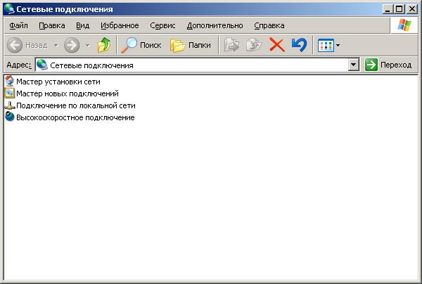Open the Сервис menu

[x=162, y=25]
